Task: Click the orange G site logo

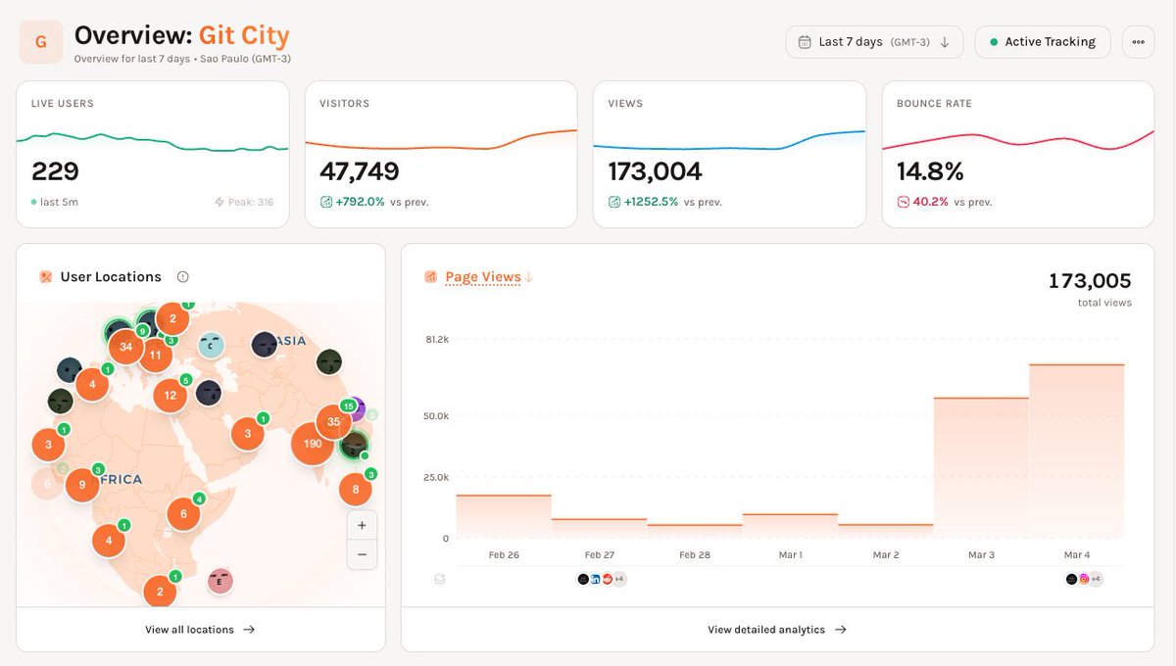Action: click(41, 42)
